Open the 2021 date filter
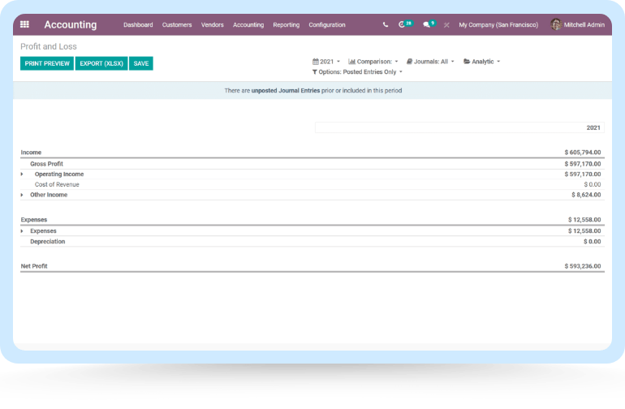Viewport: 625px width, 409px height. 326,62
